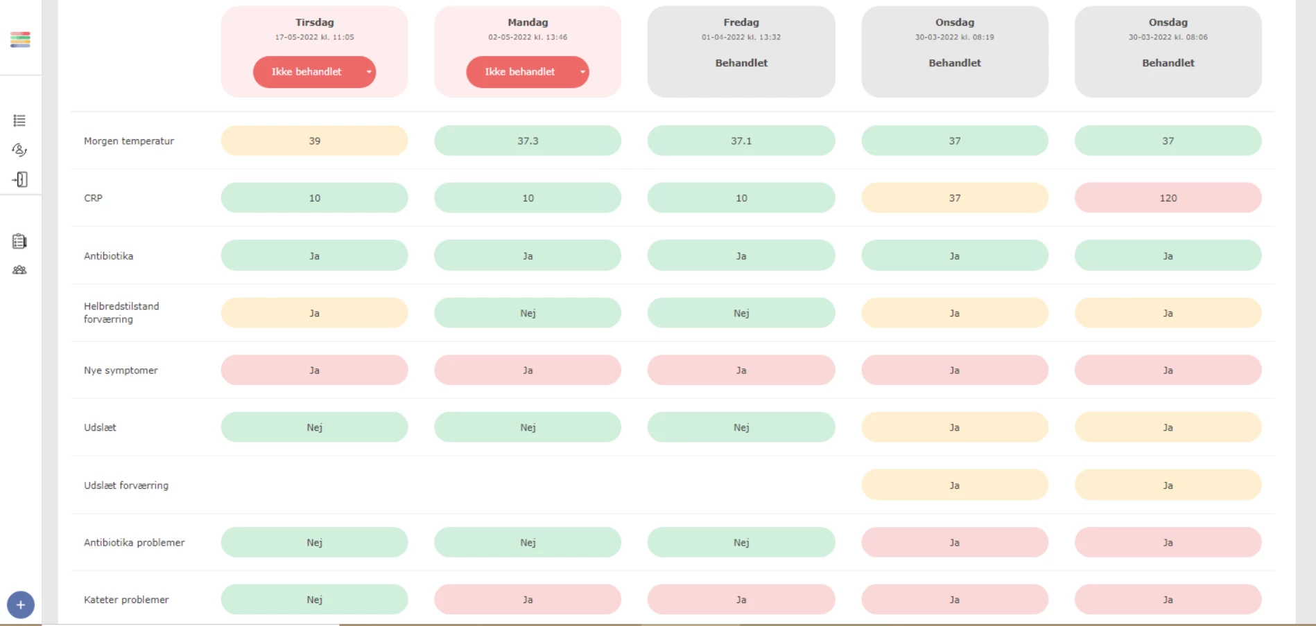Open the list view sidebar icon
This screenshot has width=1316, height=626.
19,120
